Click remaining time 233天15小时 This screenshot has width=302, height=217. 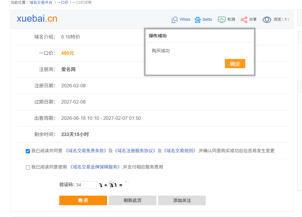(x=75, y=134)
